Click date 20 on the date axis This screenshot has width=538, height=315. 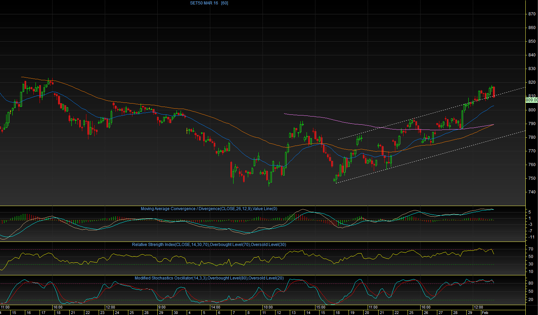(x=367, y=313)
